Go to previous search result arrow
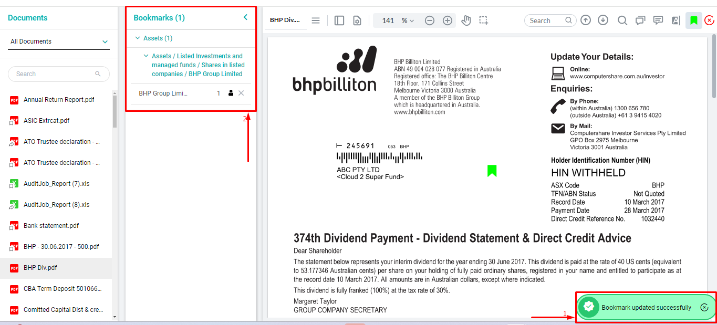The image size is (717, 325). [586, 20]
